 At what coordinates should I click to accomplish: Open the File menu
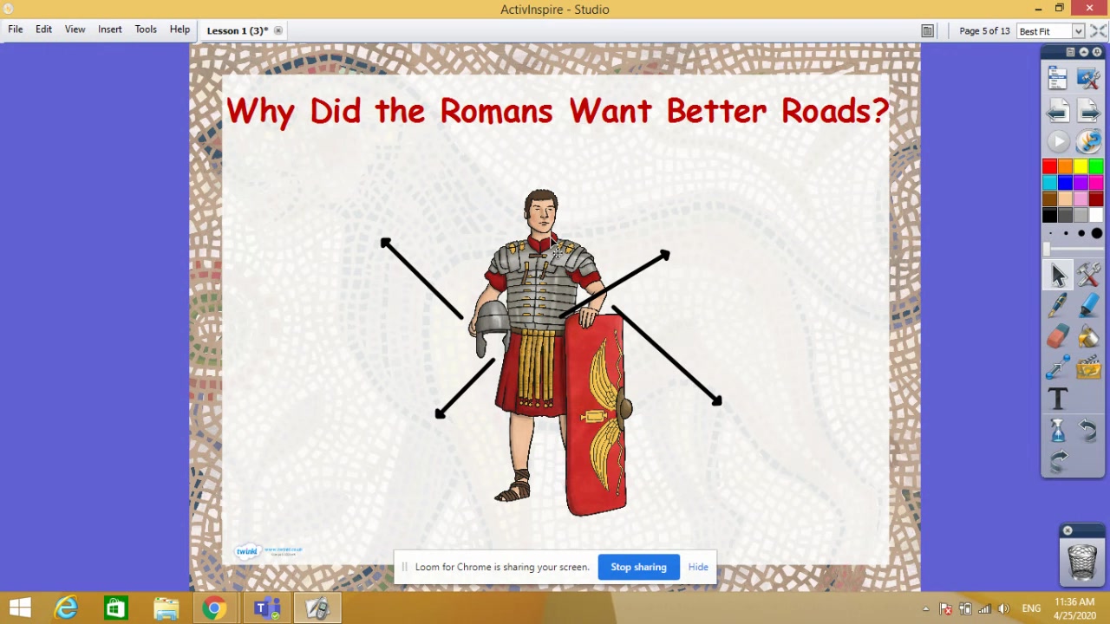click(16, 29)
